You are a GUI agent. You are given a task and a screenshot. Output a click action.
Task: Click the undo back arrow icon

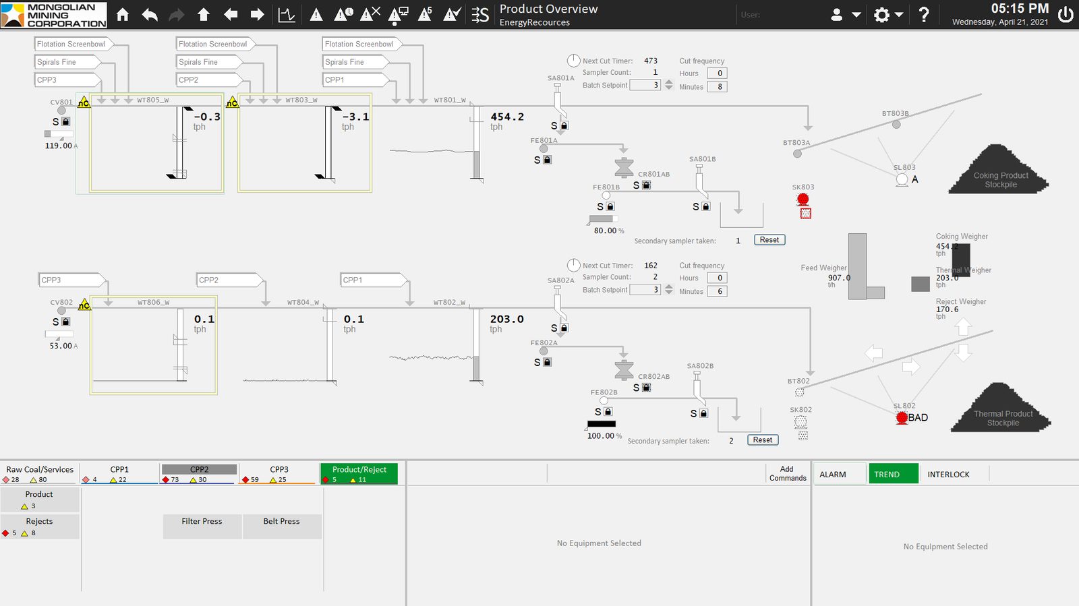tap(150, 14)
